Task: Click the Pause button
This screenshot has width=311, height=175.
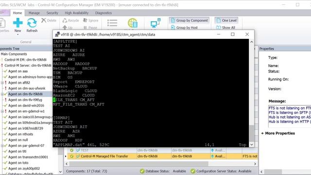Action: click(90, 27)
